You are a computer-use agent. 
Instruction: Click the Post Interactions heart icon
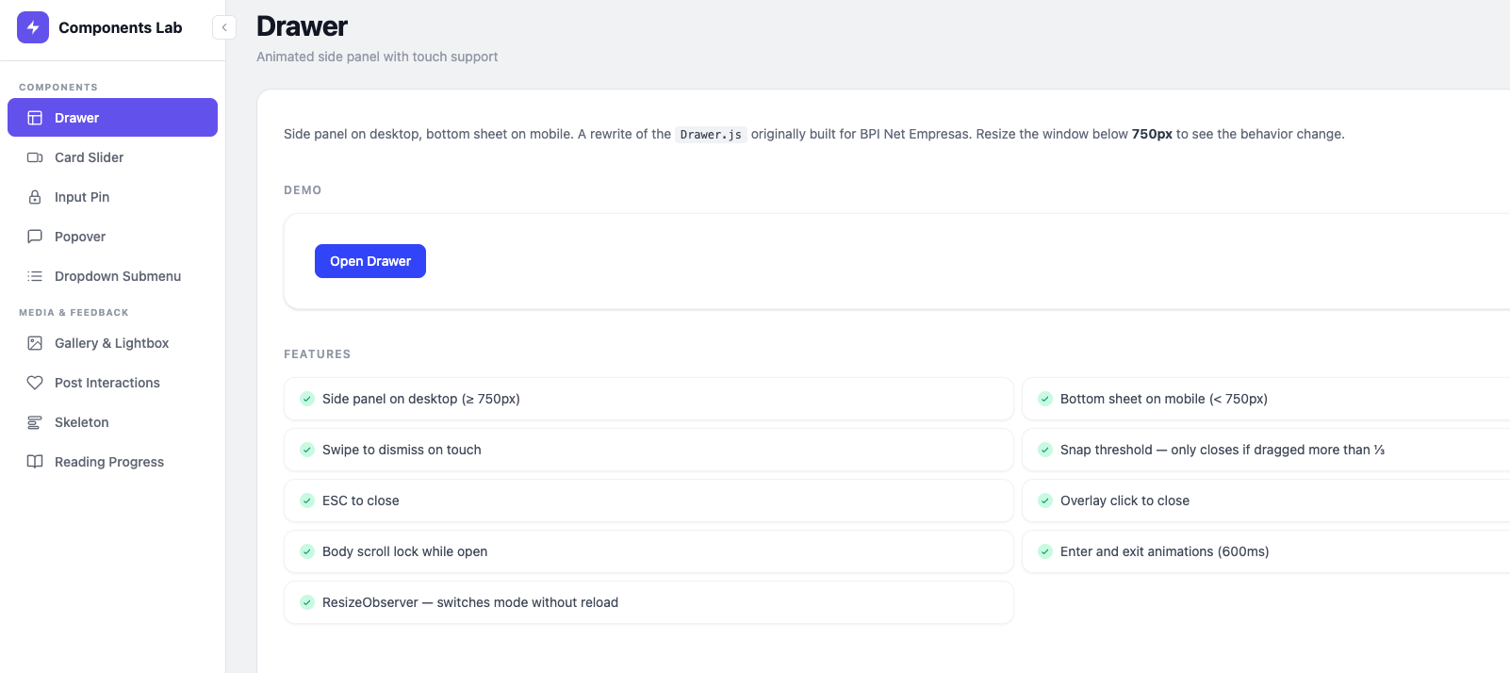(x=35, y=383)
